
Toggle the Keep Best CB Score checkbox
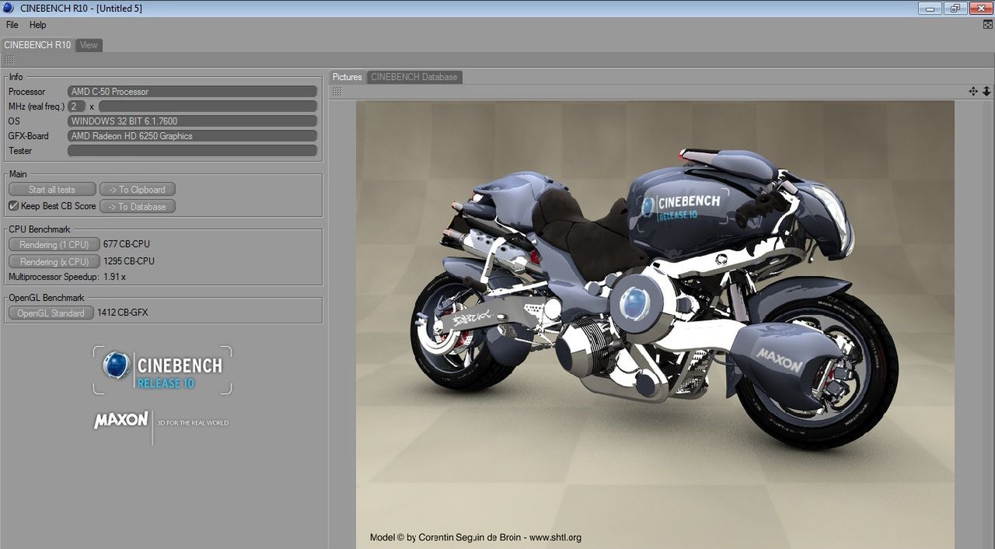point(13,206)
